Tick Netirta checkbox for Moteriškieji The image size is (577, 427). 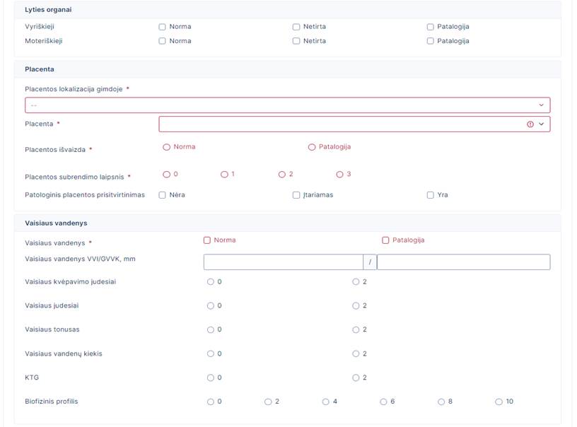pos(296,41)
